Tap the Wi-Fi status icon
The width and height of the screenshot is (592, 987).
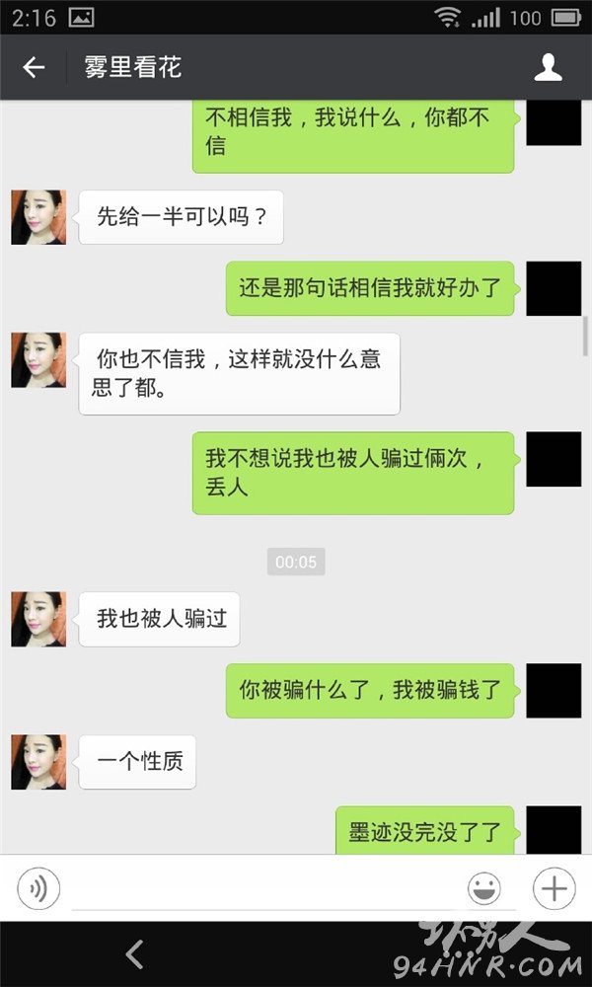point(447,17)
